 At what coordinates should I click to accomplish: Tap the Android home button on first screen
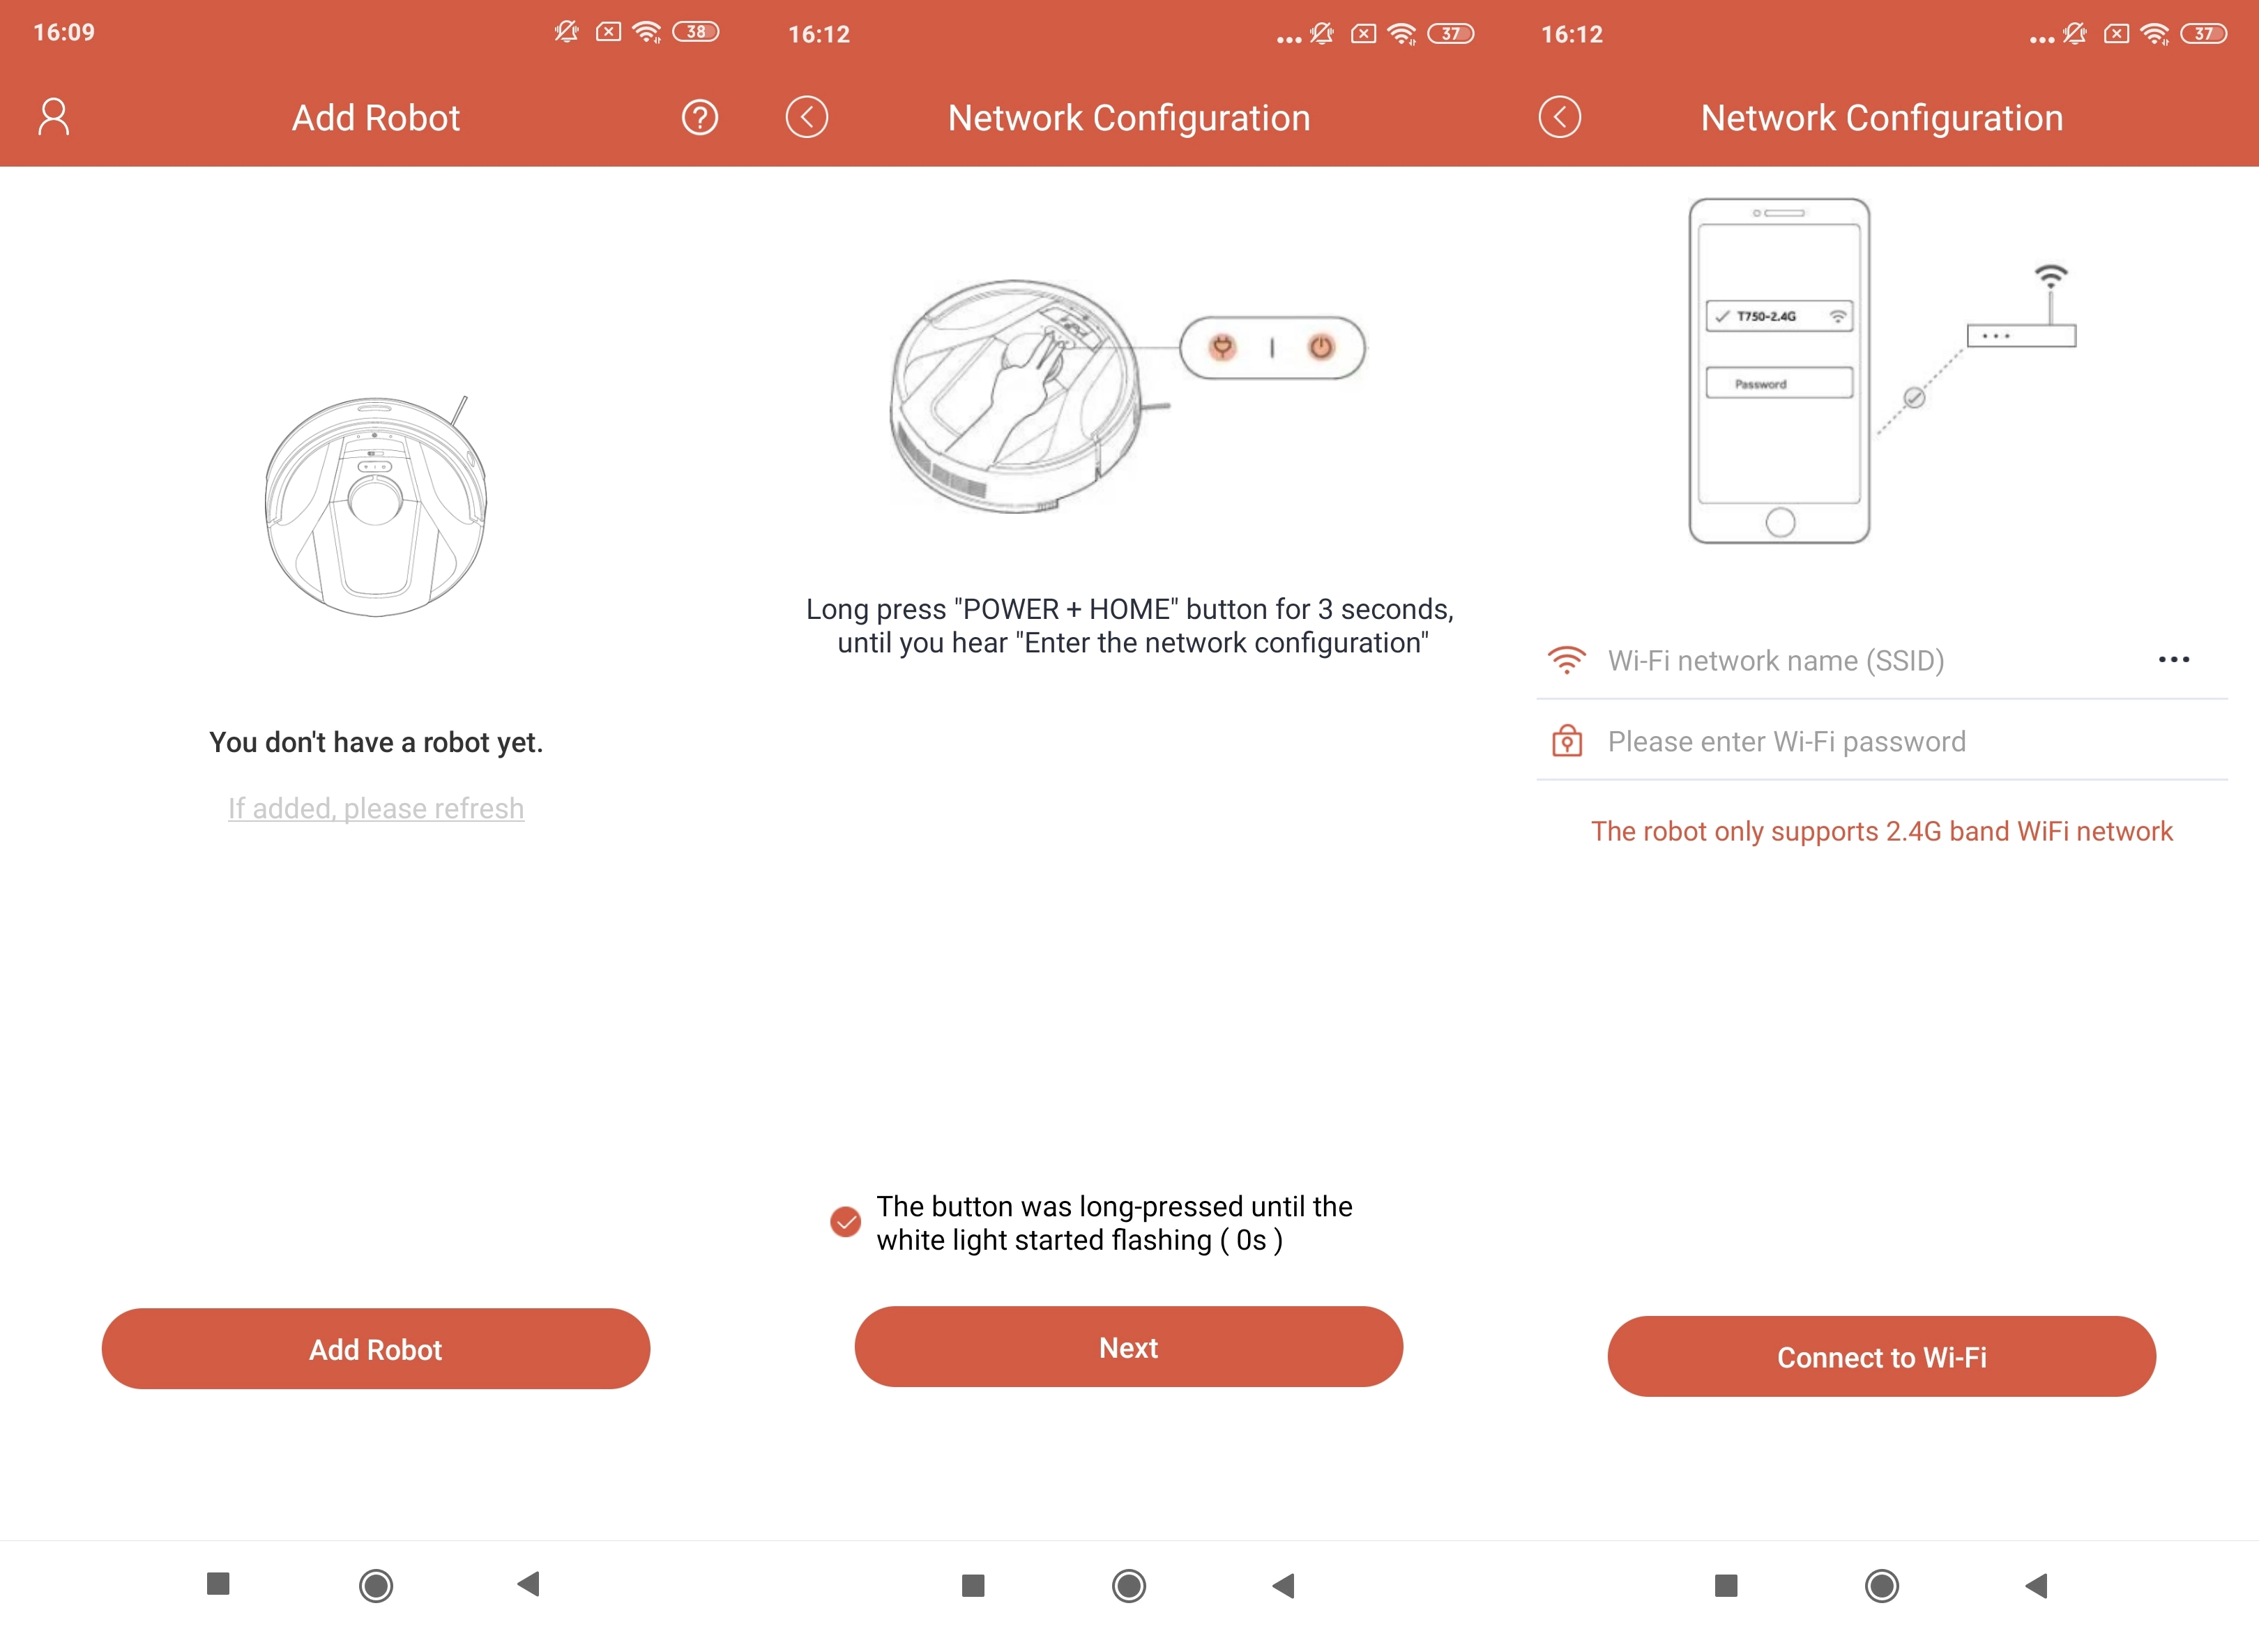tap(376, 1585)
